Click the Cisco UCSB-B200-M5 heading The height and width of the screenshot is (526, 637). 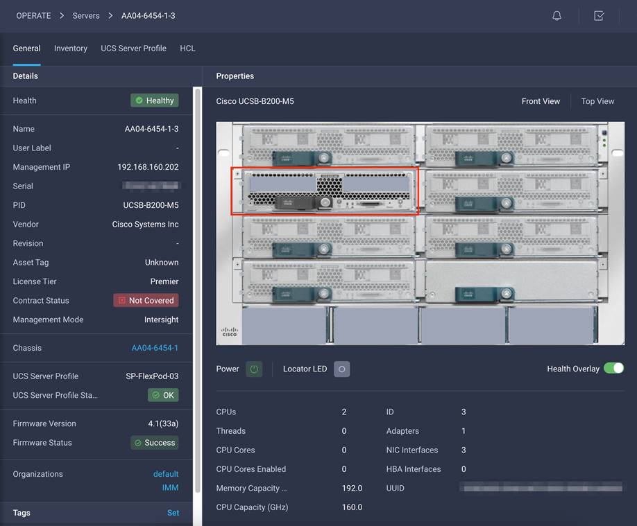[x=255, y=101]
